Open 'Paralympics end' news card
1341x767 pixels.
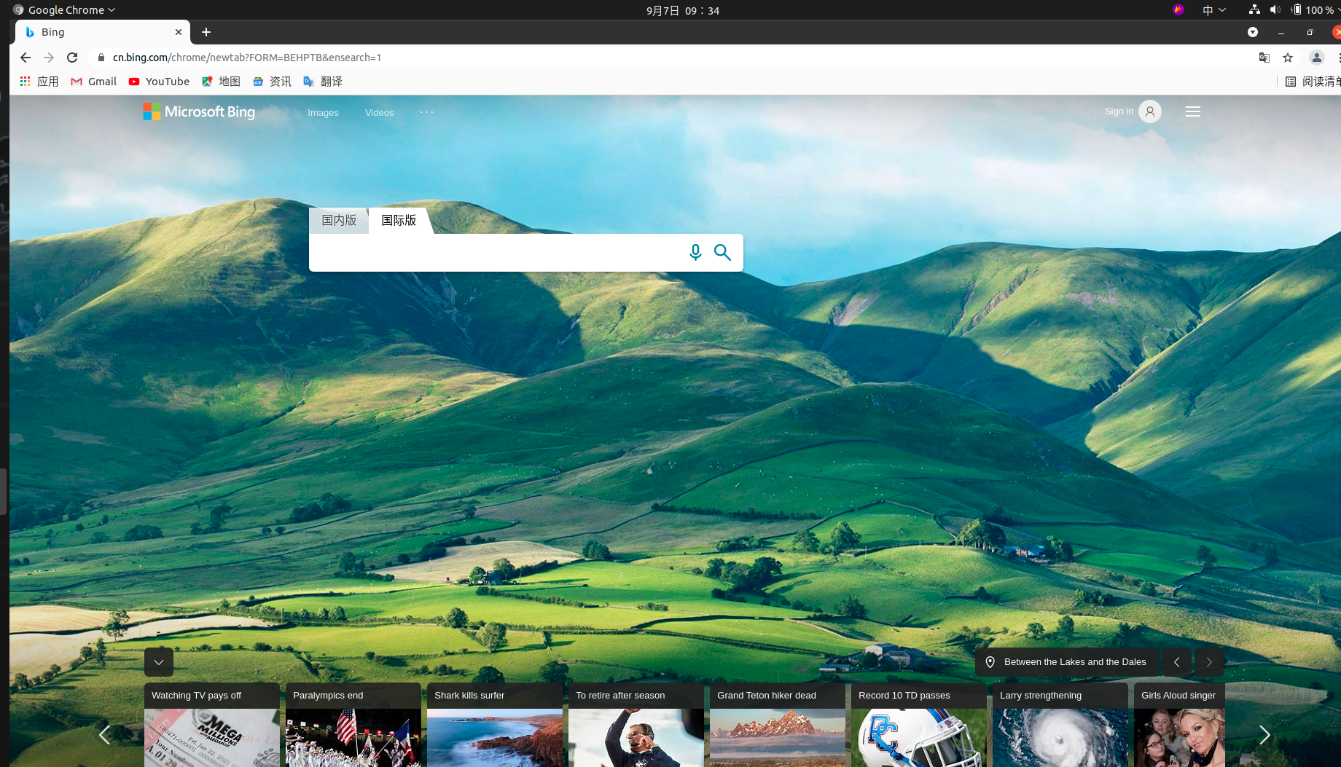pos(353,725)
